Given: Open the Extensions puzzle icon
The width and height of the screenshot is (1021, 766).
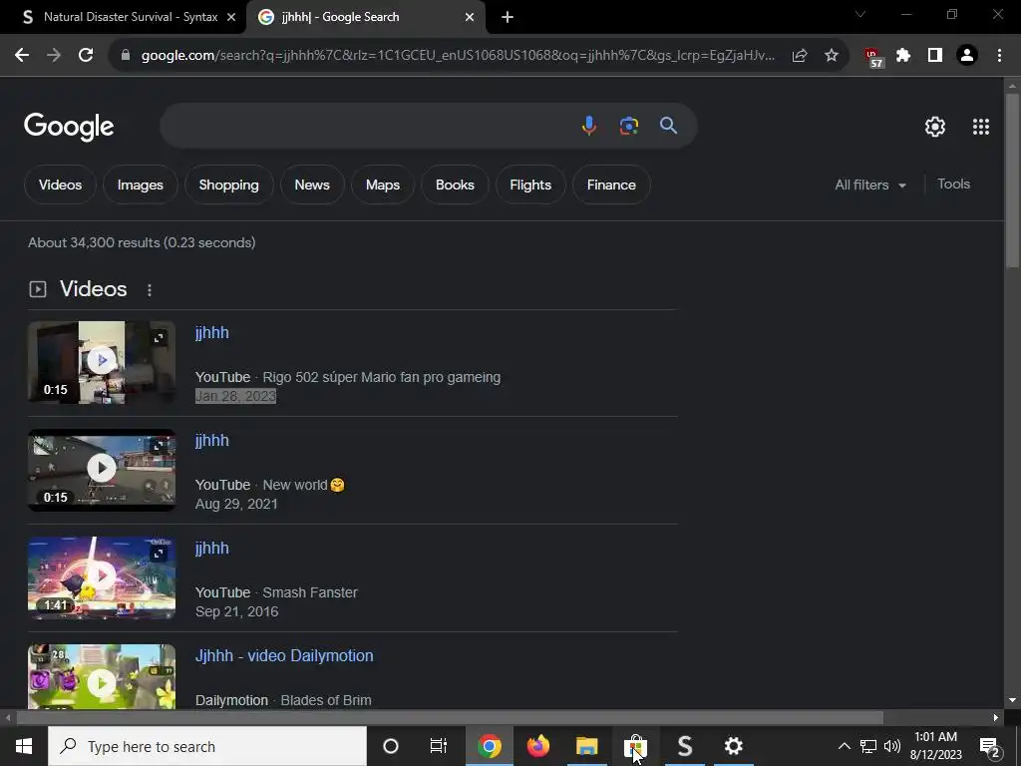Looking at the screenshot, I should [x=903, y=56].
